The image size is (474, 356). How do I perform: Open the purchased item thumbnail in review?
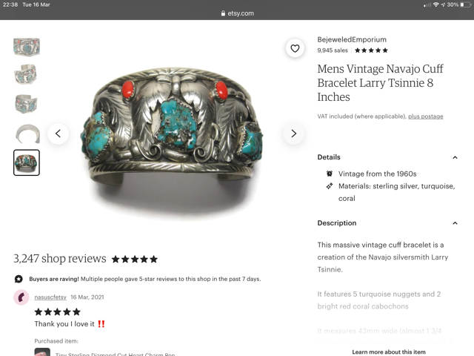[x=42, y=352]
